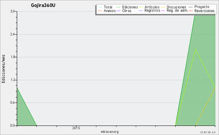The width and height of the screenshot is (219, 135).
Task: Select the 'Registros' legend label
Action: point(152,11)
